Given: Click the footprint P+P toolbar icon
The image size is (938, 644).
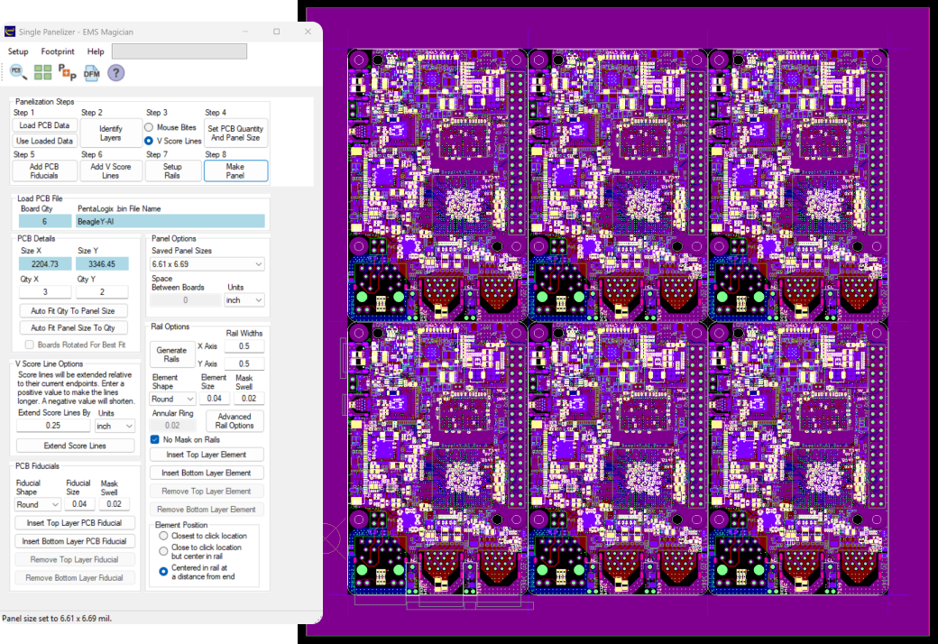Looking at the screenshot, I should click(66, 72).
